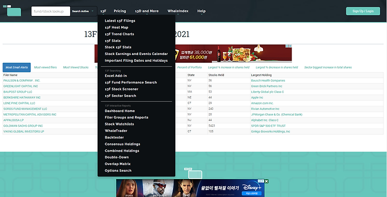Select Excel Add-in menu entry
387x197 pixels.
tap(116, 76)
